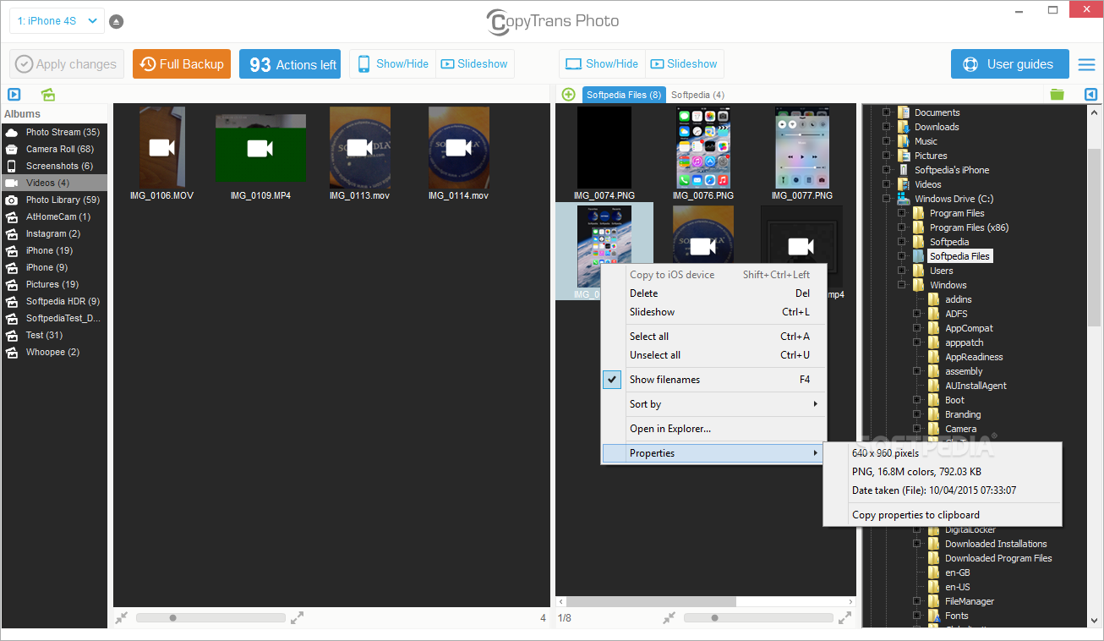
Task: Click the green new album icon
Action: click(48, 95)
